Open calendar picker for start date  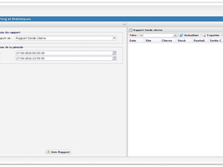pos(114,53)
